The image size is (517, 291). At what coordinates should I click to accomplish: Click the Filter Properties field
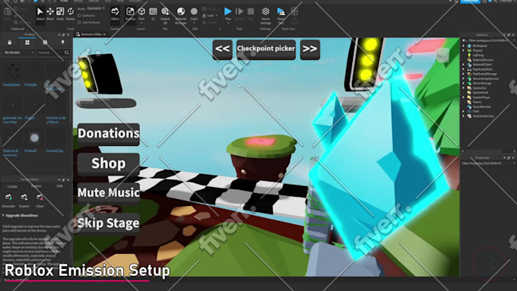coord(488,163)
